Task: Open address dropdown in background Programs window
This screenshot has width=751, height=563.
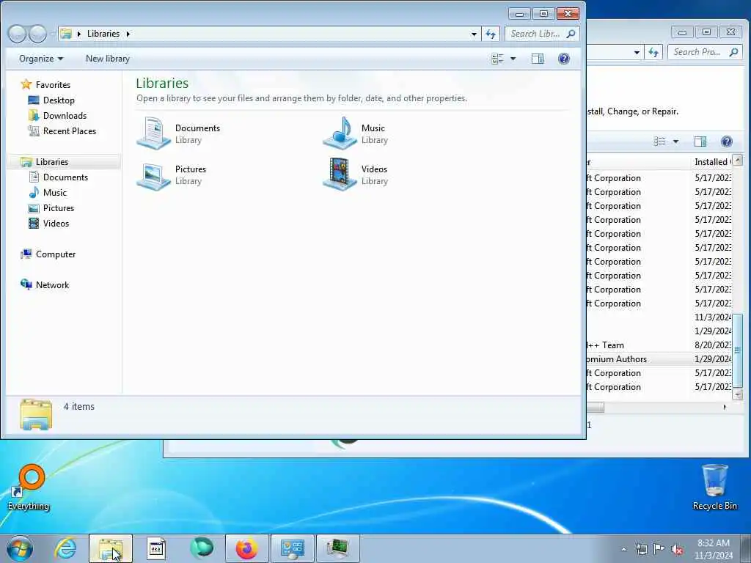Action: coord(637,52)
